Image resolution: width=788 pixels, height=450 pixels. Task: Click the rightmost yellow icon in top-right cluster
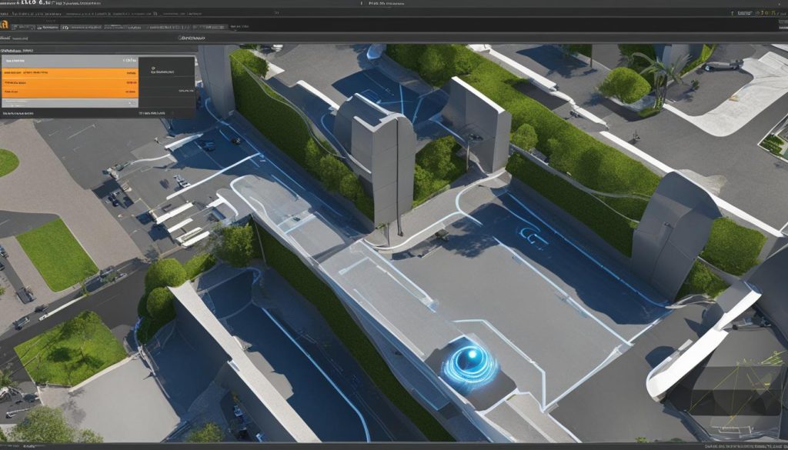[773, 14]
